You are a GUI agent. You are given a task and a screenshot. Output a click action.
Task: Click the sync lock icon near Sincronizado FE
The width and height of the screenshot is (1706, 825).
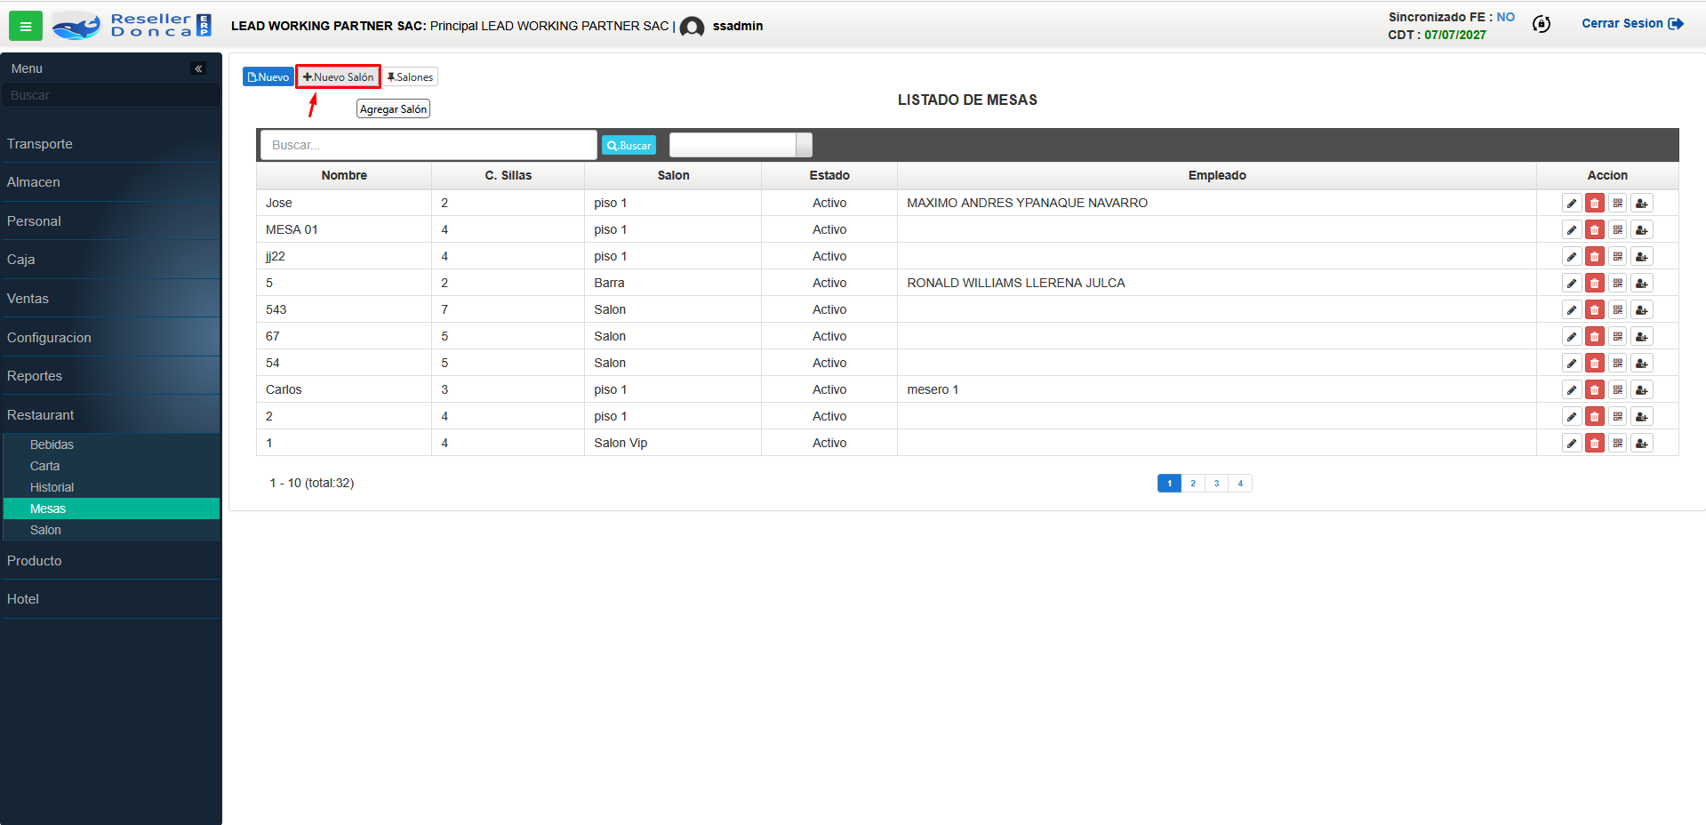coord(1542,25)
